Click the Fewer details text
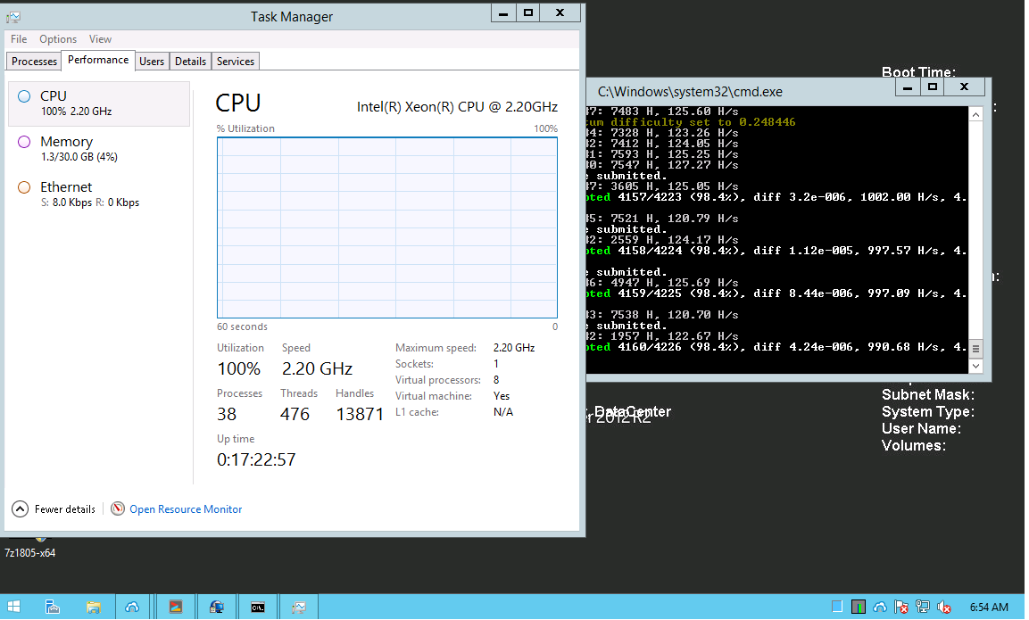The height and width of the screenshot is (620, 1029). coord(65,509)
